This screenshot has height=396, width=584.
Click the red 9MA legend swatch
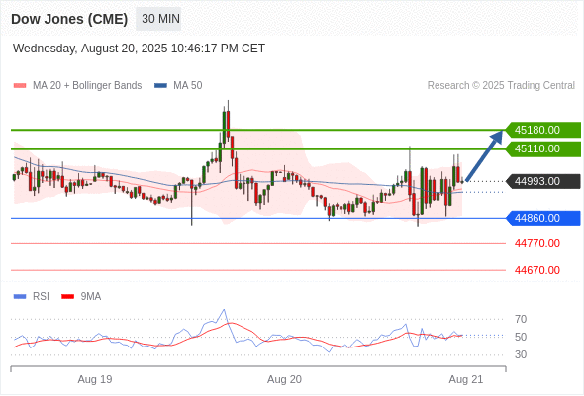tap(67, 297)
